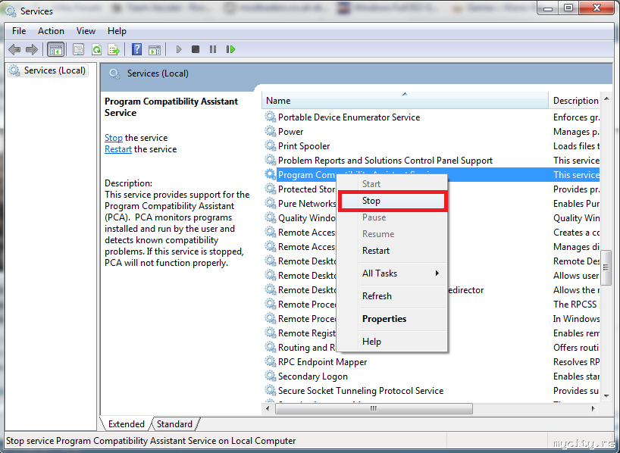Open the Help toolbar icon
620x453 pixels.
[x=137, y=49]
